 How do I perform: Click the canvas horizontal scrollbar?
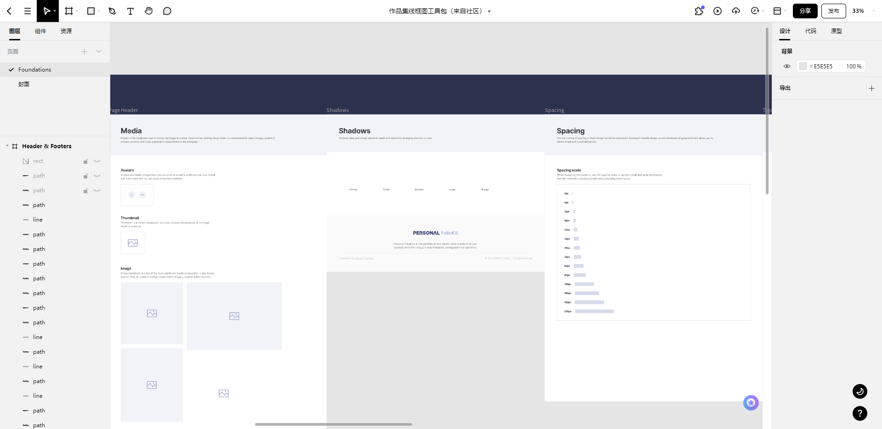(x=334, y=424)
